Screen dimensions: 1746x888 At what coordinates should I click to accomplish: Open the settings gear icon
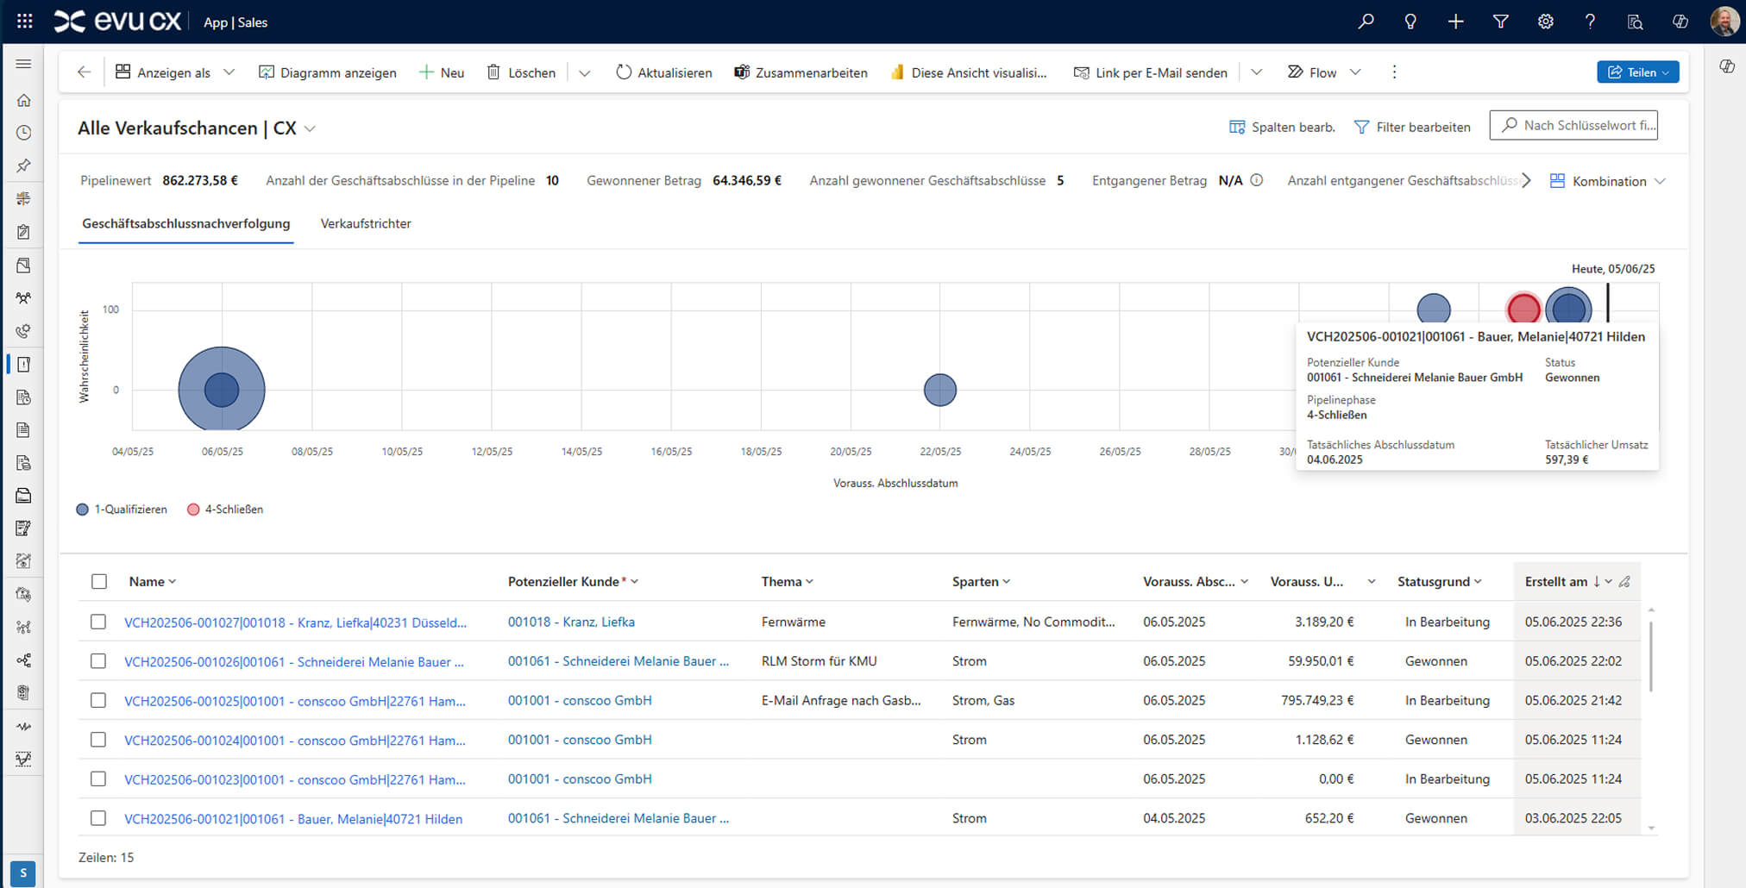1545,22
